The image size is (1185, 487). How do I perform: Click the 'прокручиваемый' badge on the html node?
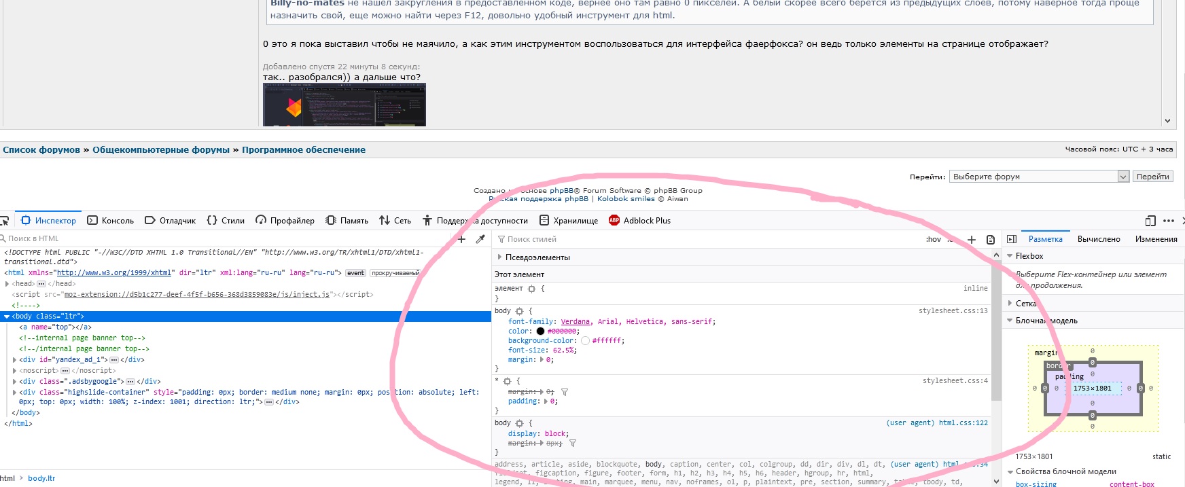coord(395,273)
